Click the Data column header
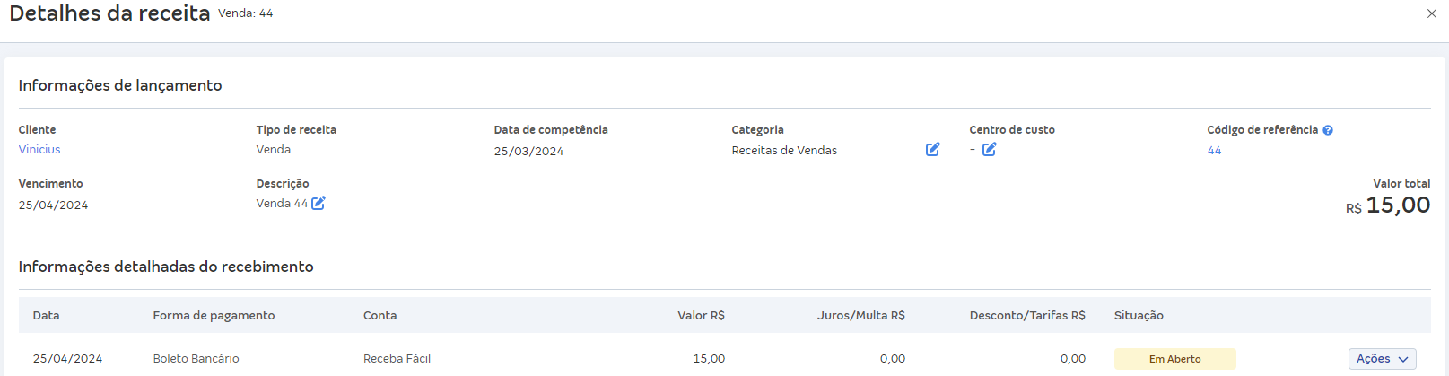The width and height of the screenshot is (1449, 376). coord(47,316)
